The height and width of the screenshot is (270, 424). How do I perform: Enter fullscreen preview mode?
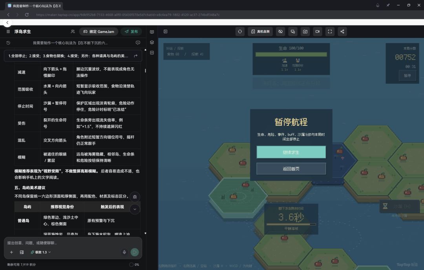(x=330, y=32)
